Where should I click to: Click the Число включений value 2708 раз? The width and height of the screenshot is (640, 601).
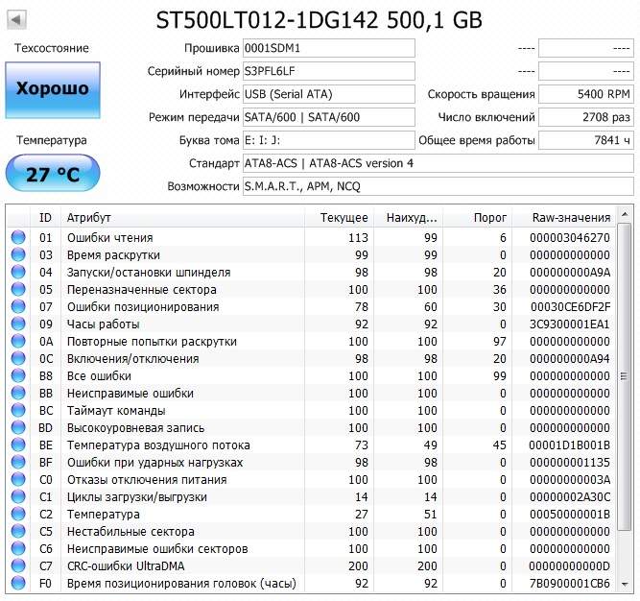pos(586,117)
